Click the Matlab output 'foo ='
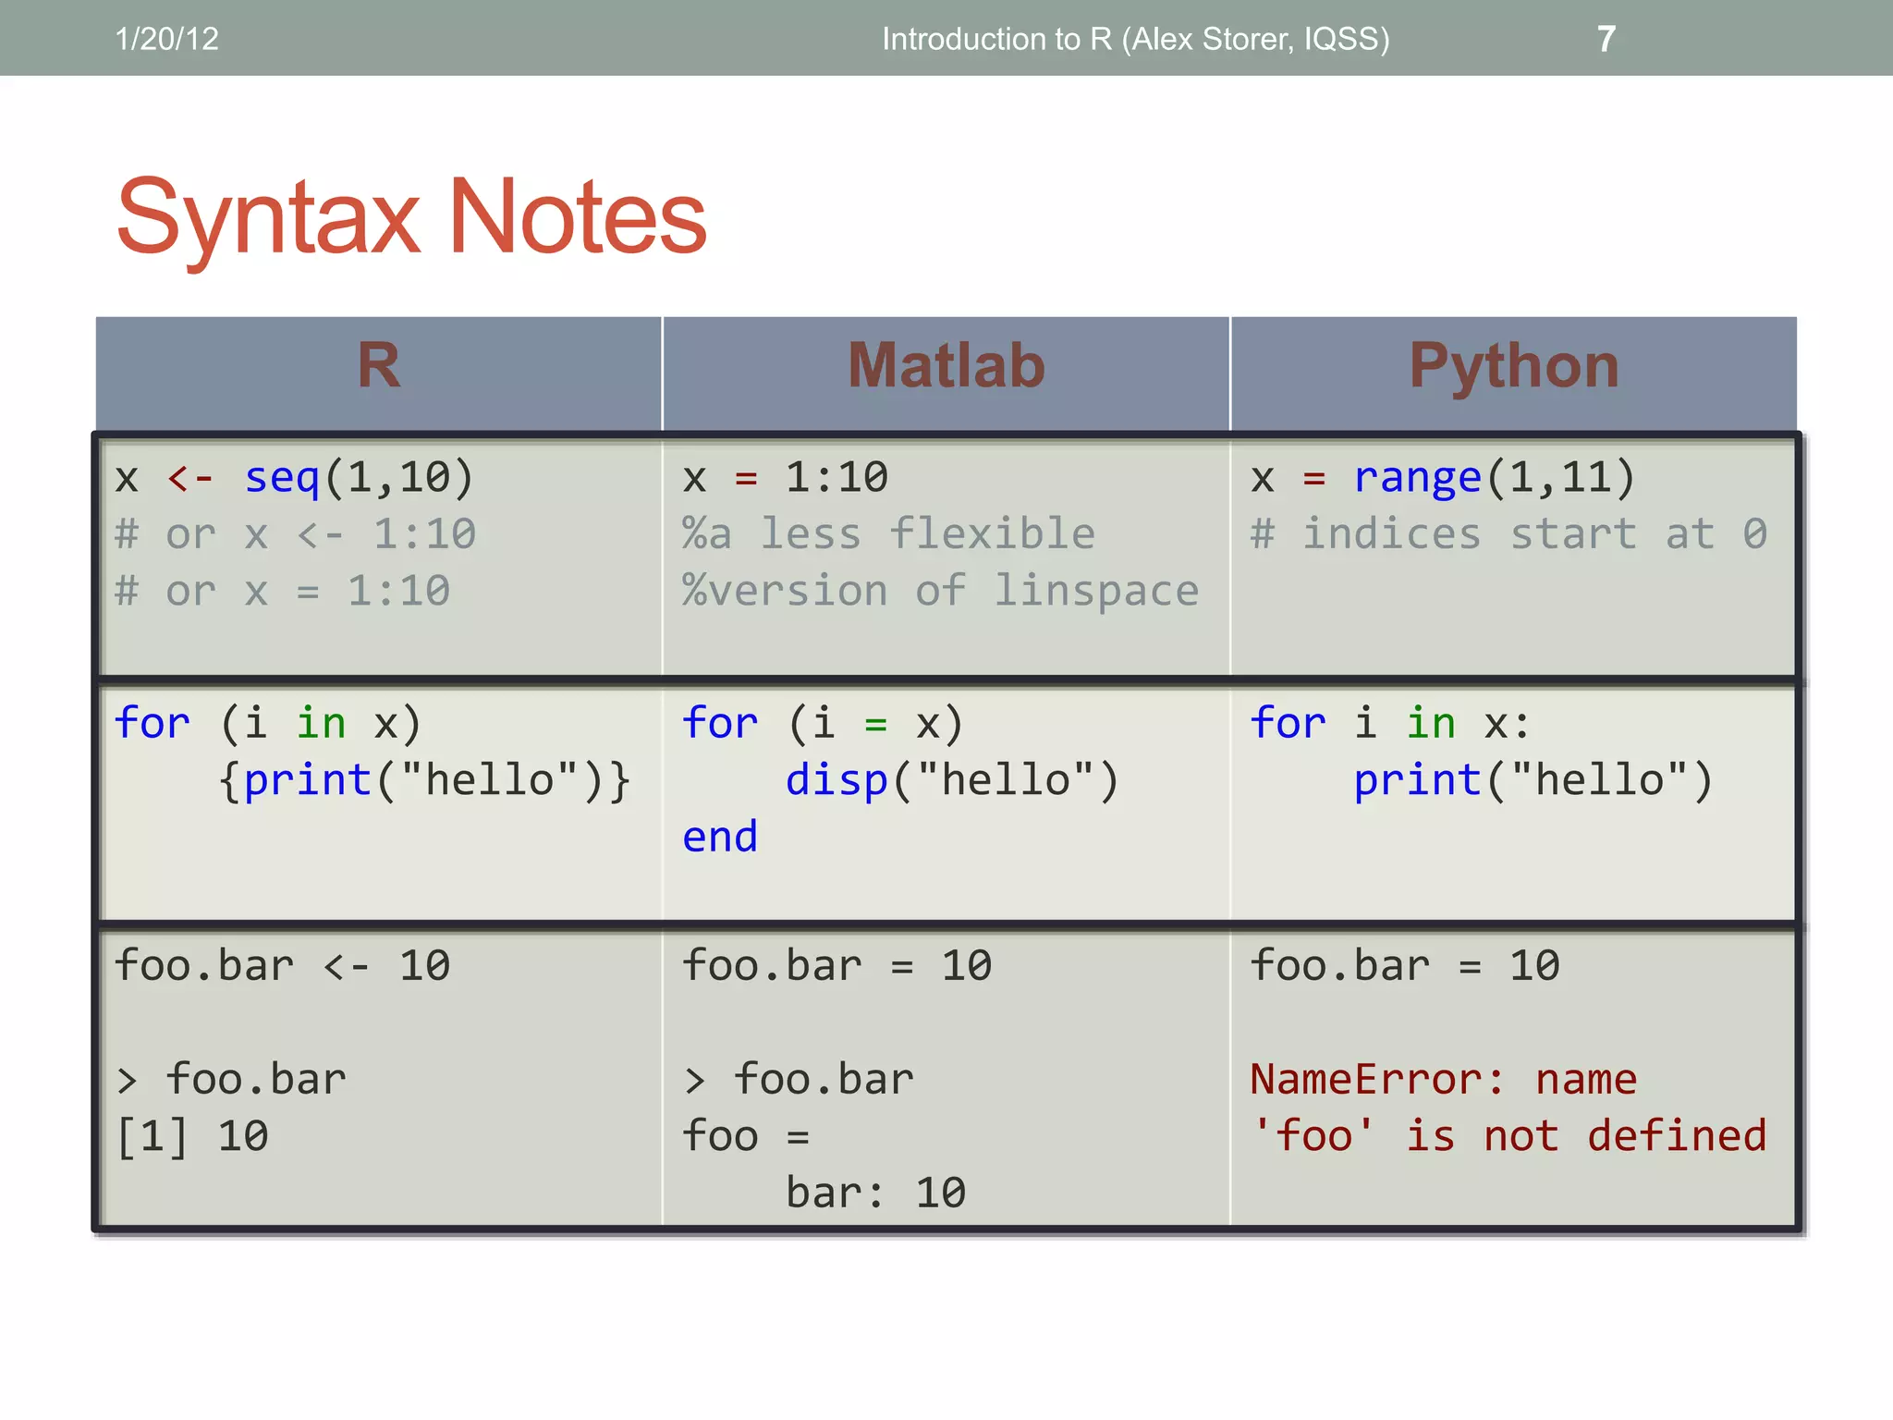Image resolution: width=1893 pixels, height=1420 pixels. 745,1136
